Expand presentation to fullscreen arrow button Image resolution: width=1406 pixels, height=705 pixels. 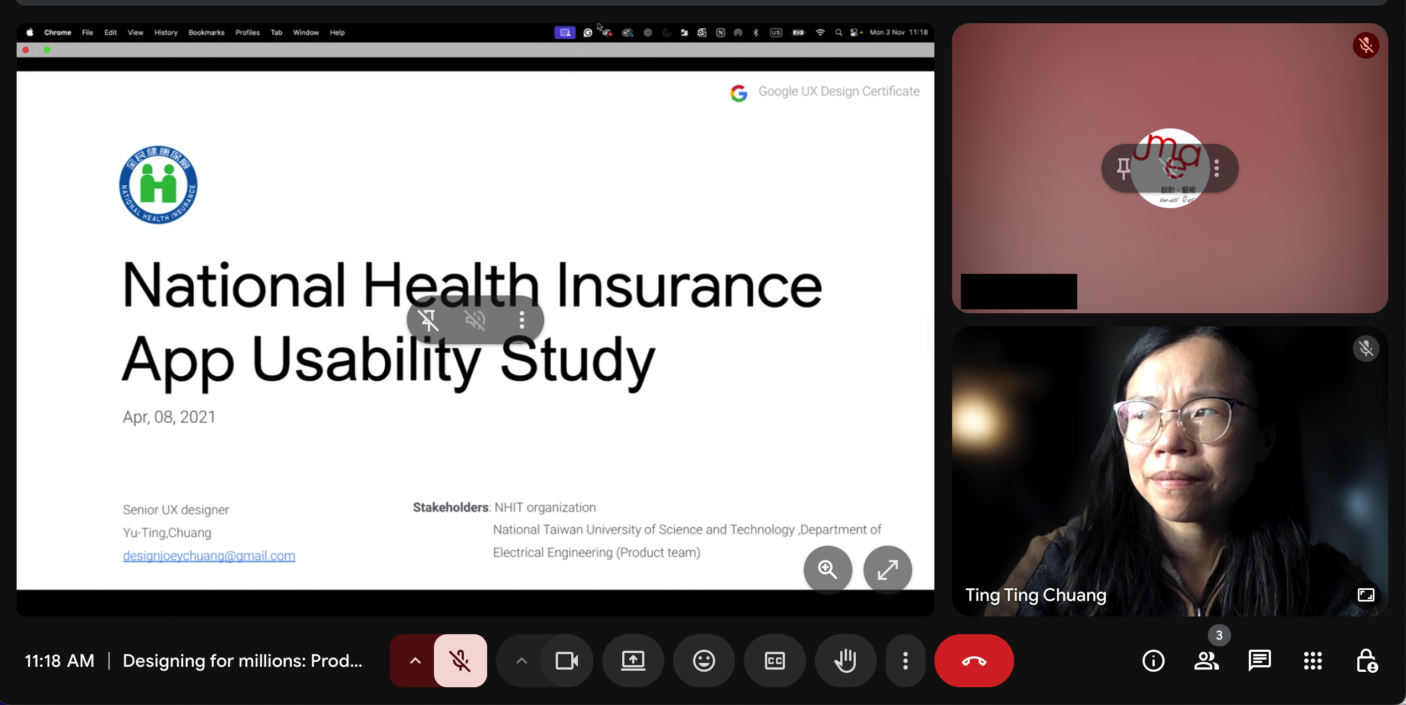pos(887,569)
